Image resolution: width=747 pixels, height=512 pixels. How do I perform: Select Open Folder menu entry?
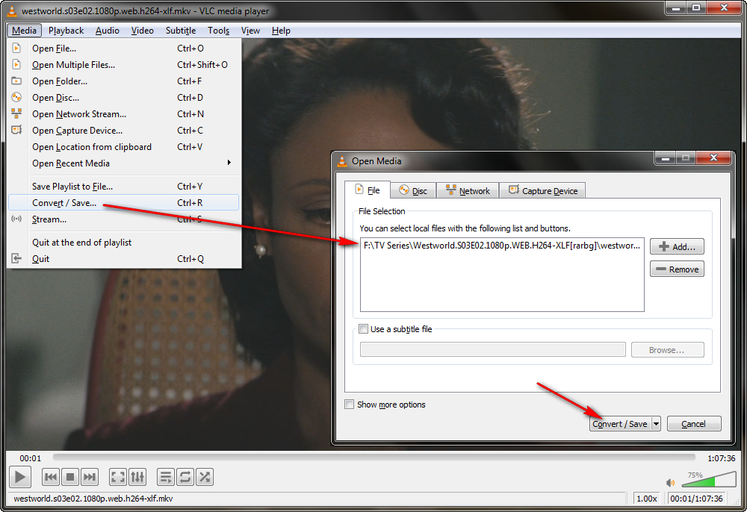coord(123,81)
